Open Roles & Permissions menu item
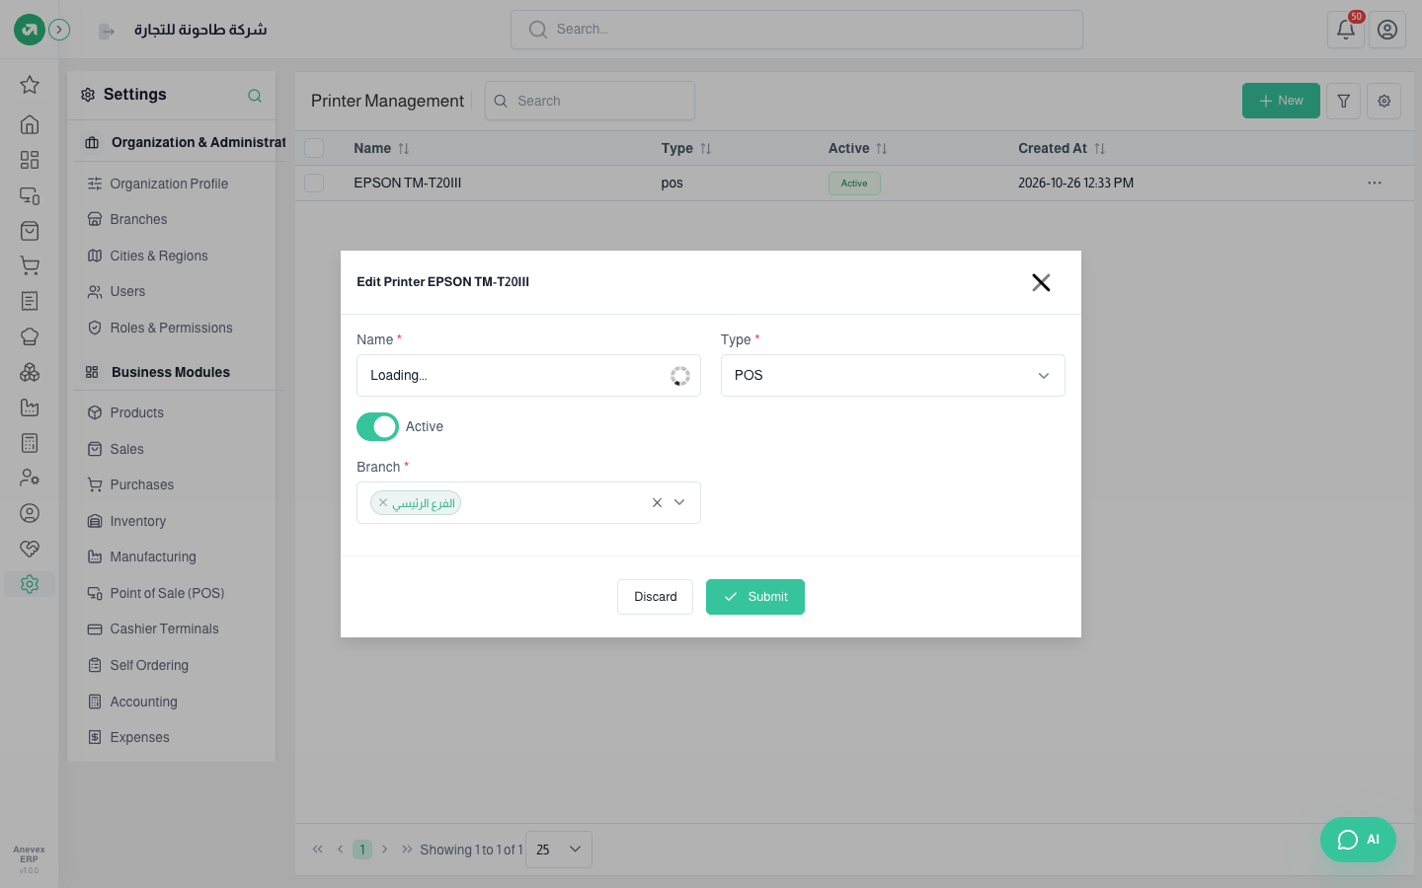Viewport: 1422px width, 888px height. tap(171, 328)
